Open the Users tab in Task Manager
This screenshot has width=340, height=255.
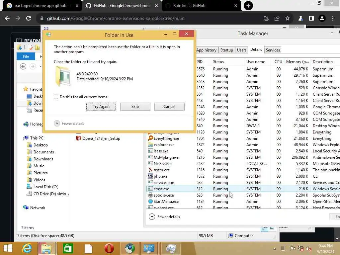click(x=242, y=50)
